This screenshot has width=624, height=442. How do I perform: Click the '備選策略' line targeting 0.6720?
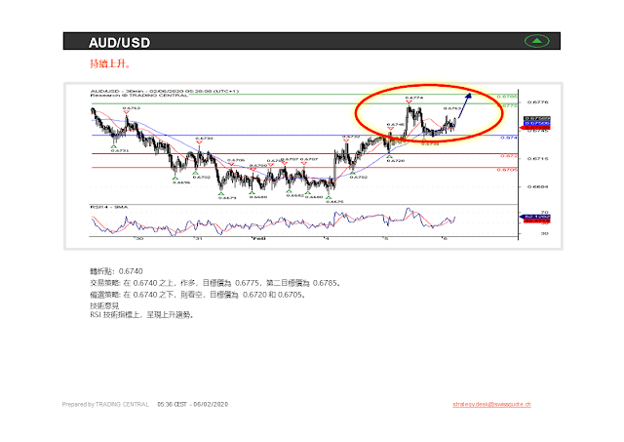coord(198,295)
